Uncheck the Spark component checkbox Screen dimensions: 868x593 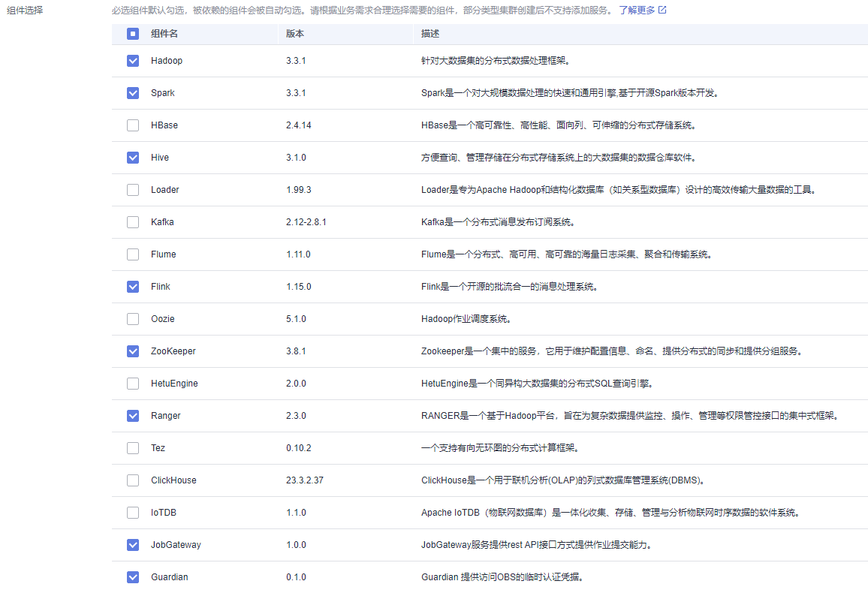[x=133, y=93]
